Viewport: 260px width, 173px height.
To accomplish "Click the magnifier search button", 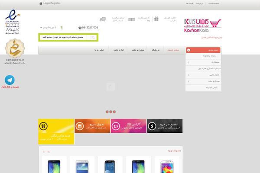I will point(93,38).
